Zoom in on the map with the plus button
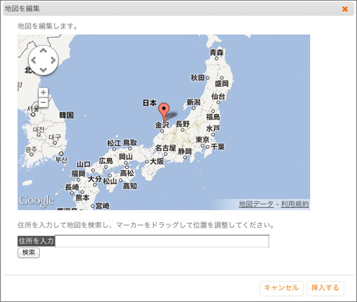Viewport: 357px width, 302px height. click(x=43, y=92)
